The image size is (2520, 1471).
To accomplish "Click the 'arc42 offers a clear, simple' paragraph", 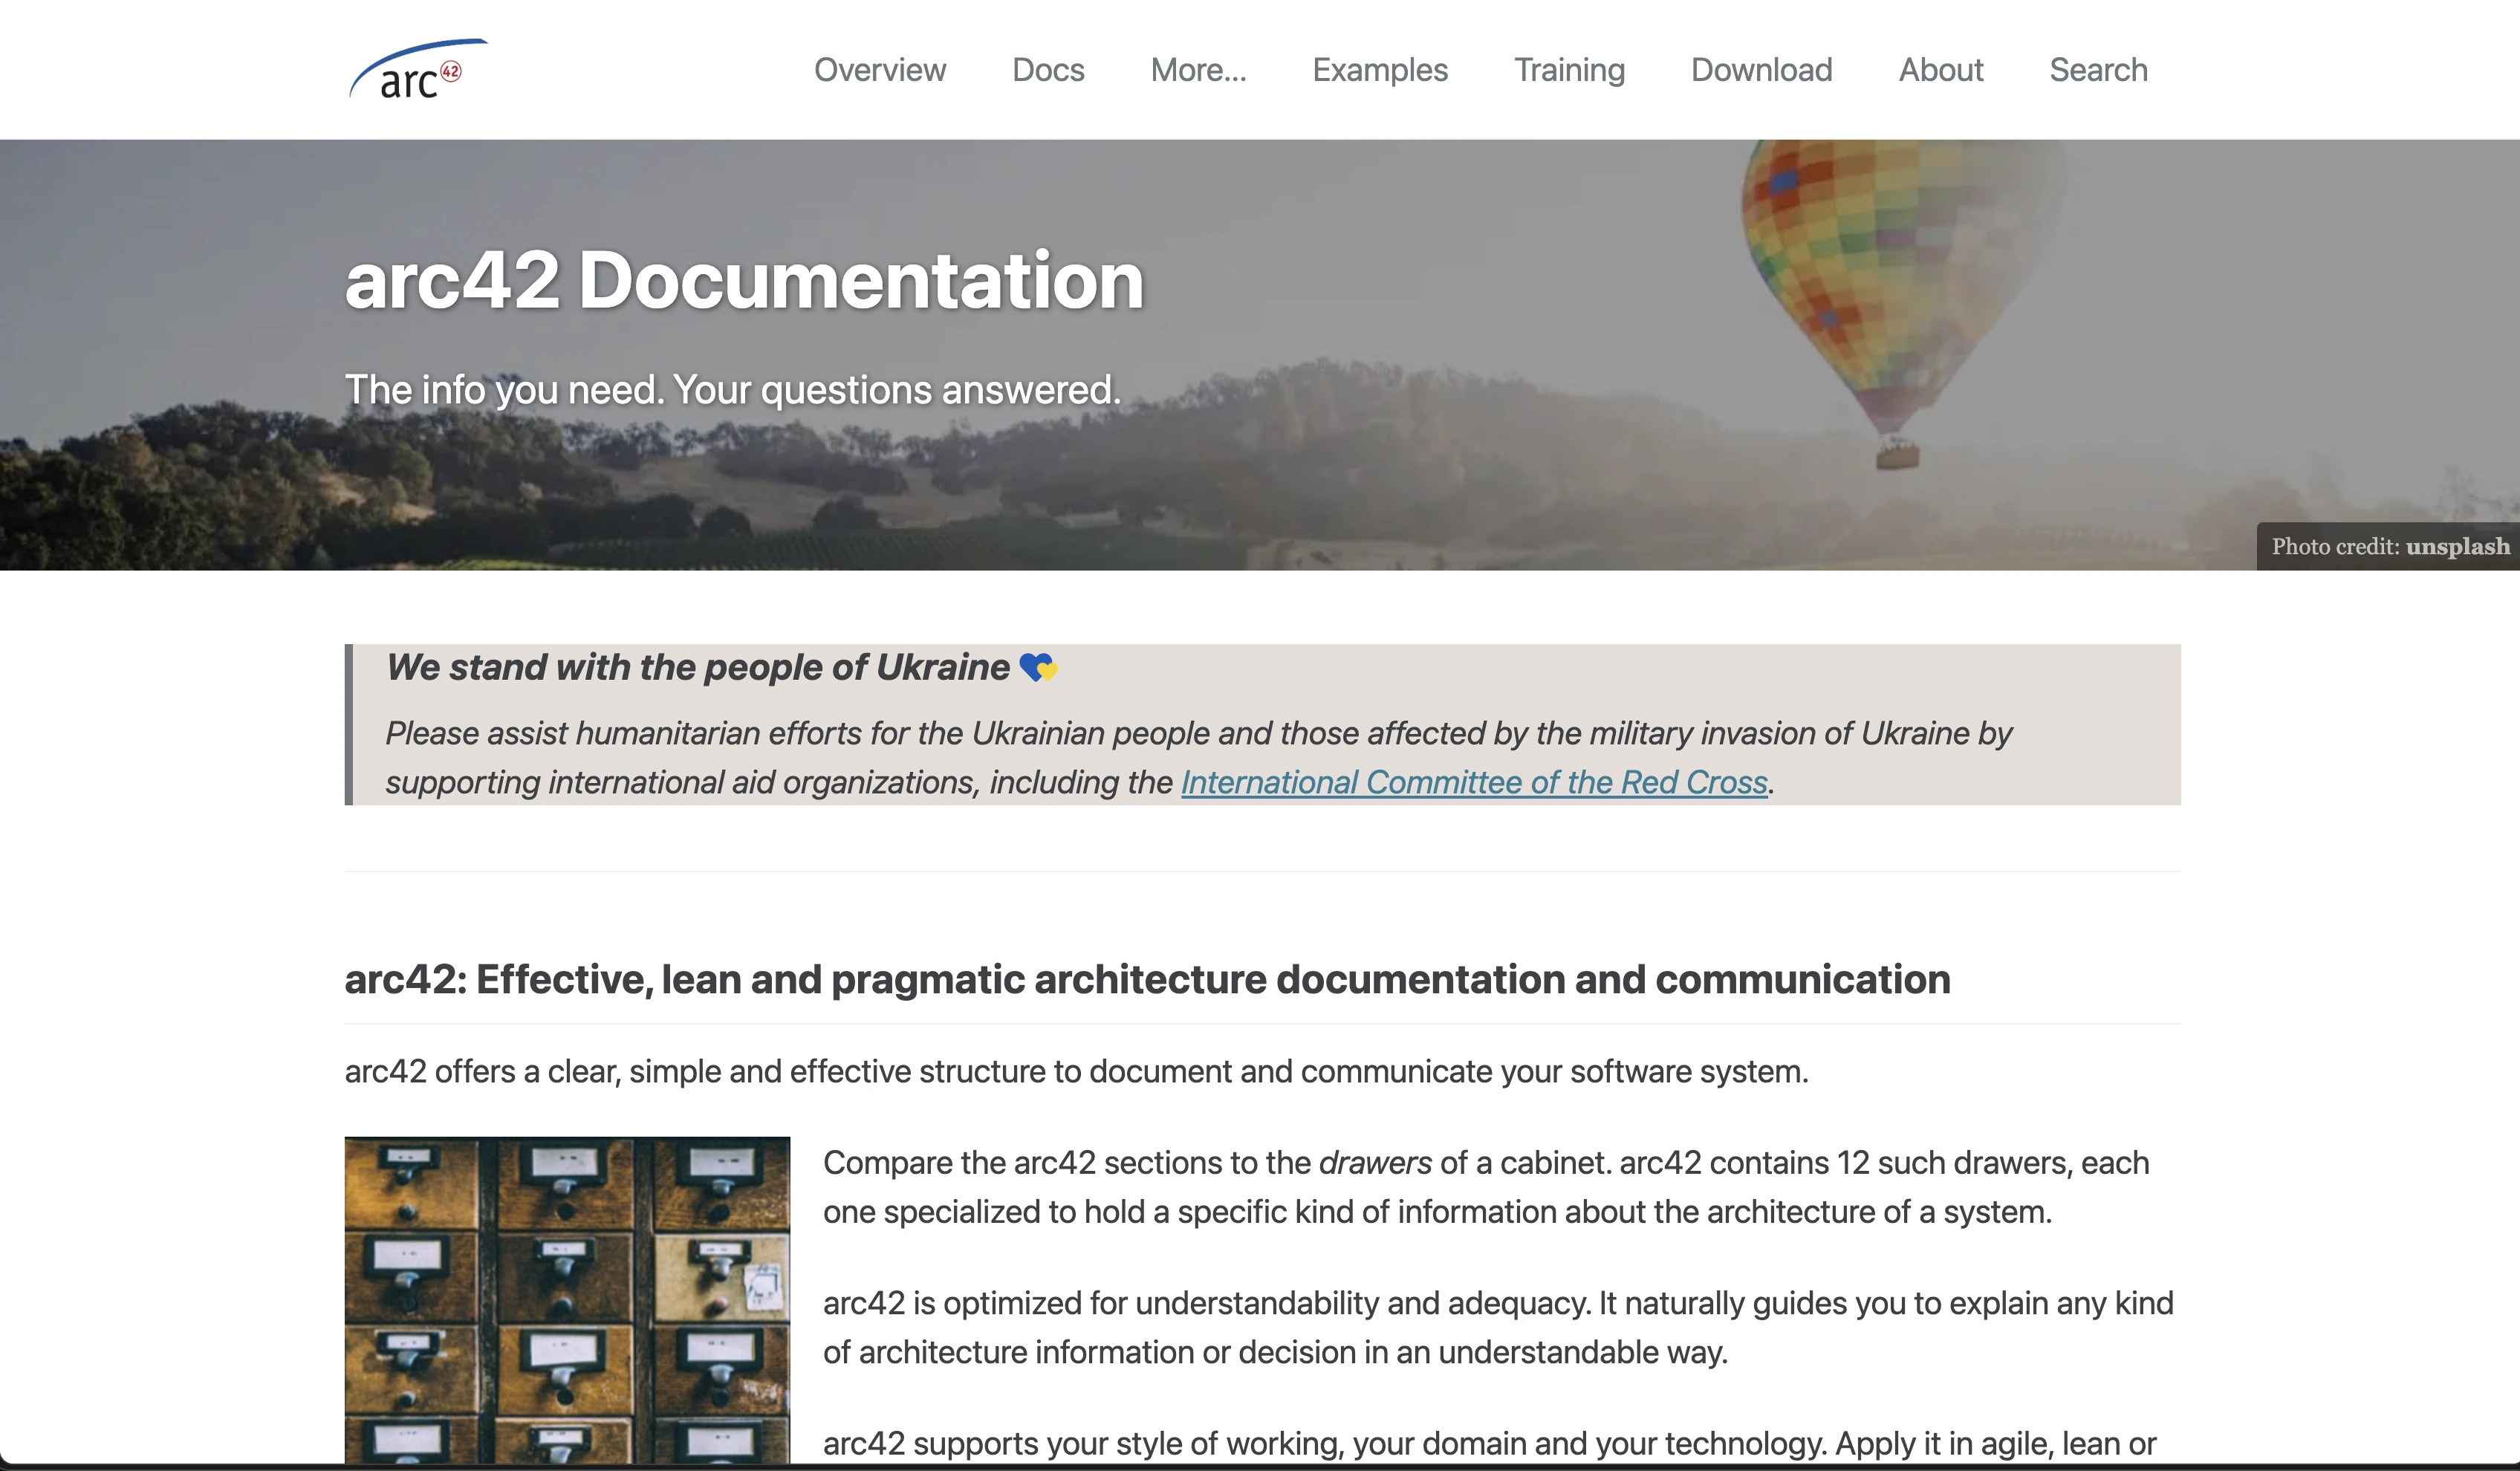I will [x=1076, y=1072].
